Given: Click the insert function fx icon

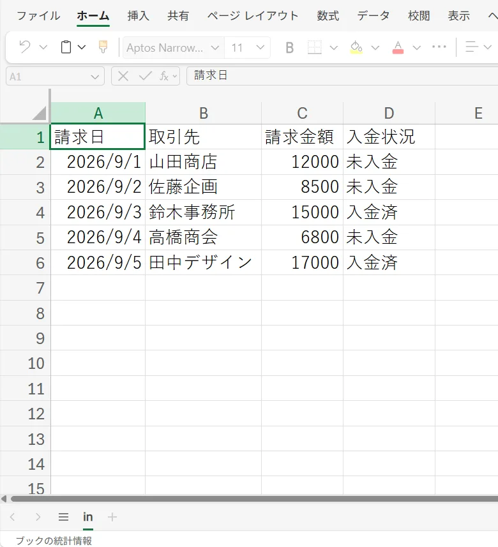Looking at the screenshot, I should pos(164,76).
